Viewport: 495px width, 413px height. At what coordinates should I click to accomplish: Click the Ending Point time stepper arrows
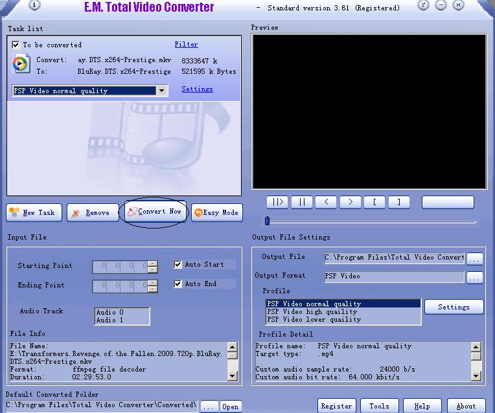coord(153,286)
